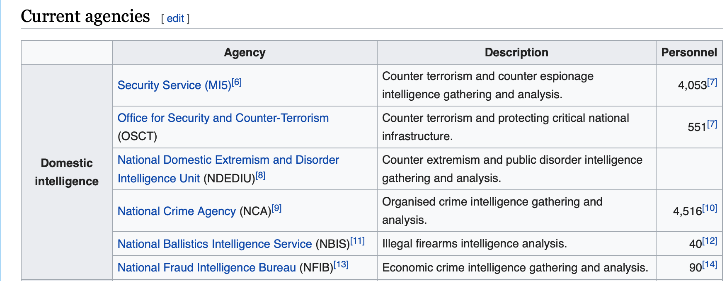The height and width of the screenshot is (281, 727).
Task: Click footnote [12] beside 40 personnel
Action: (710, 241)
